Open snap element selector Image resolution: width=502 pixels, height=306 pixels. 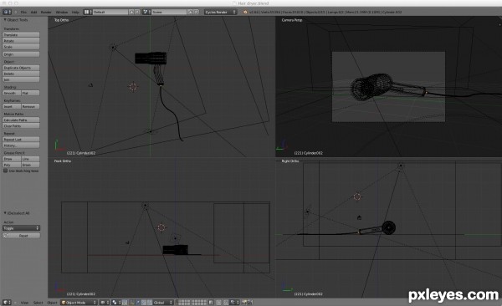(234, 303)
